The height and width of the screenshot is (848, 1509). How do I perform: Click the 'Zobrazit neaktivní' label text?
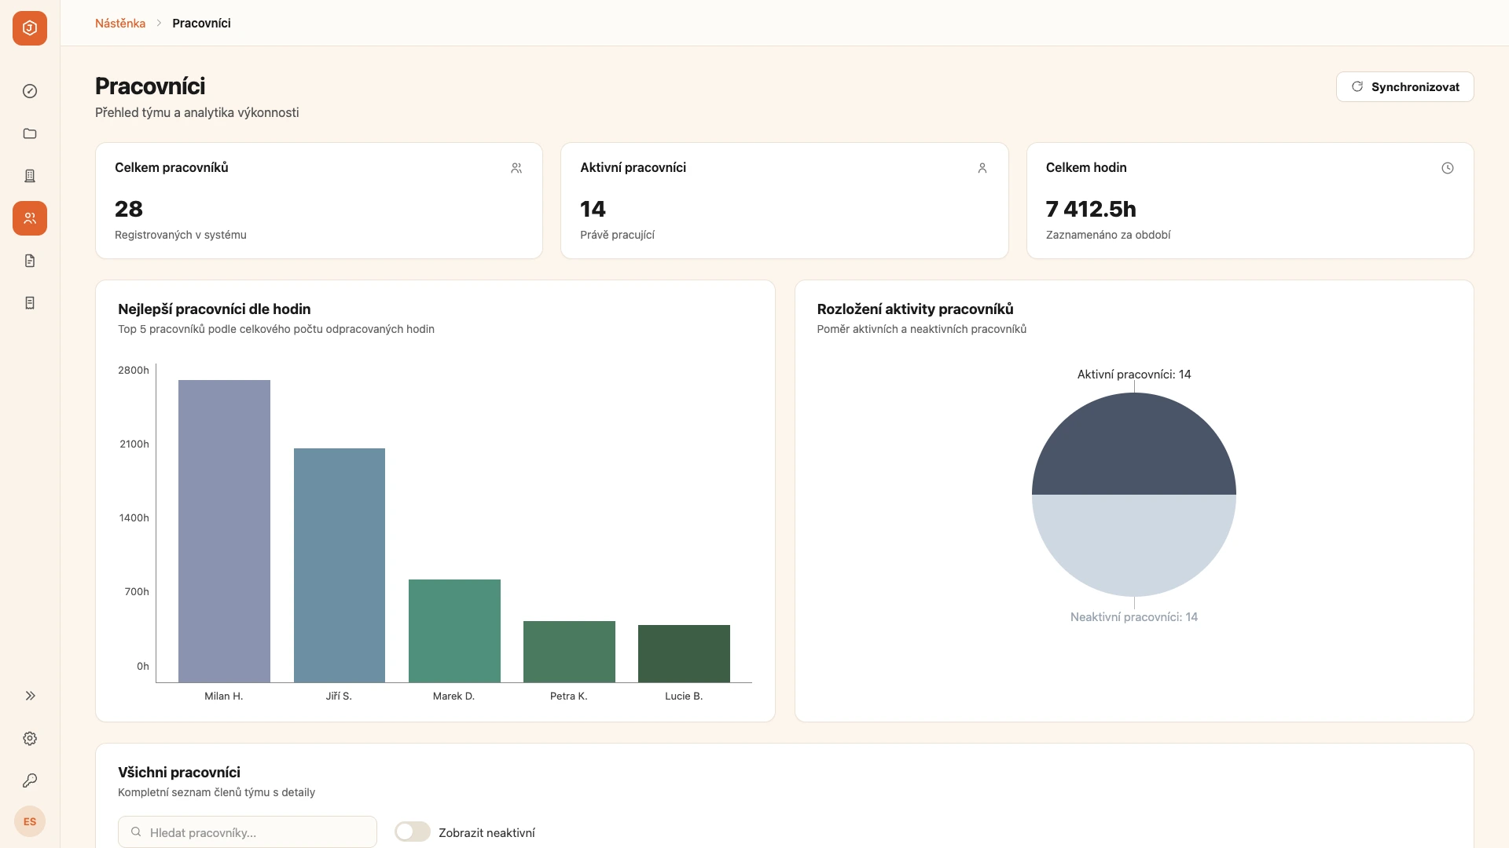[x=486, y=833]
